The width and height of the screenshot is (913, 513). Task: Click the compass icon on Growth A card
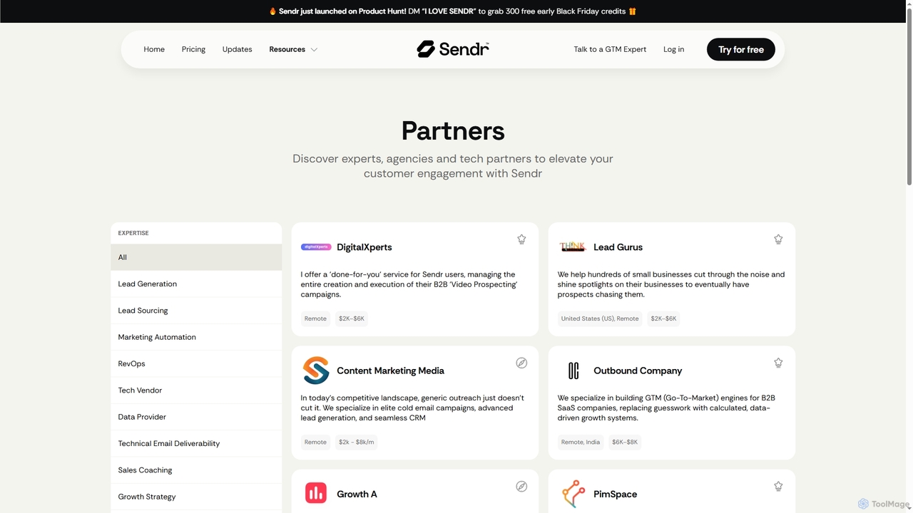pyautogui.click(x=521, y=486)
